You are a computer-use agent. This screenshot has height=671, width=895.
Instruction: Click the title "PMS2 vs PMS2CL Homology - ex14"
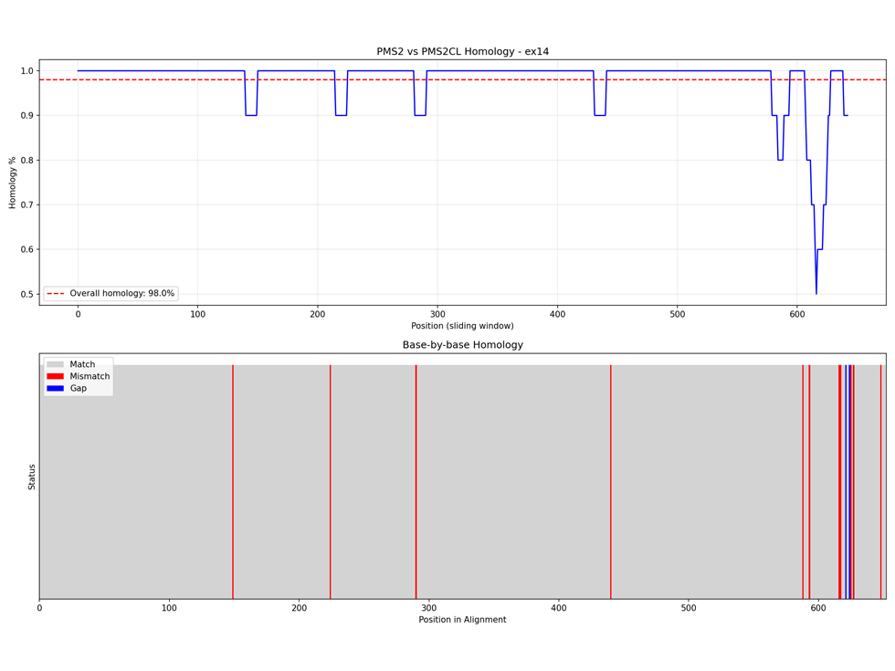[462, 51]
